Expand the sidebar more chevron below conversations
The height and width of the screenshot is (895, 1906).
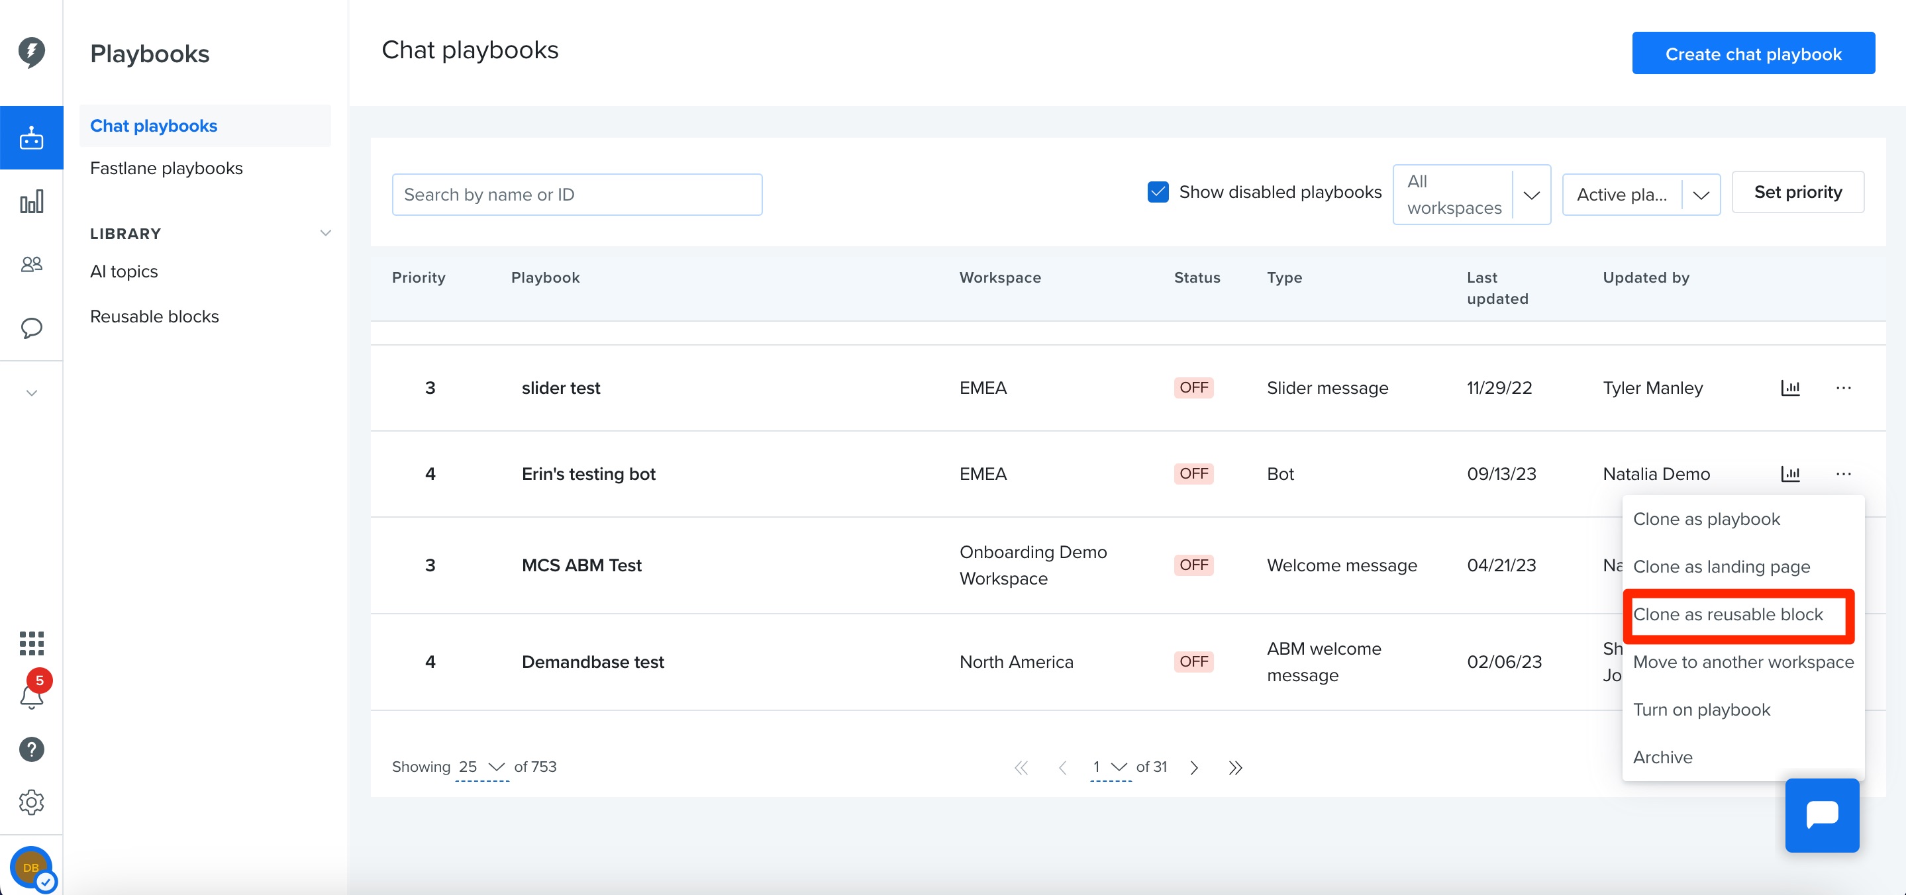point(31,393)
